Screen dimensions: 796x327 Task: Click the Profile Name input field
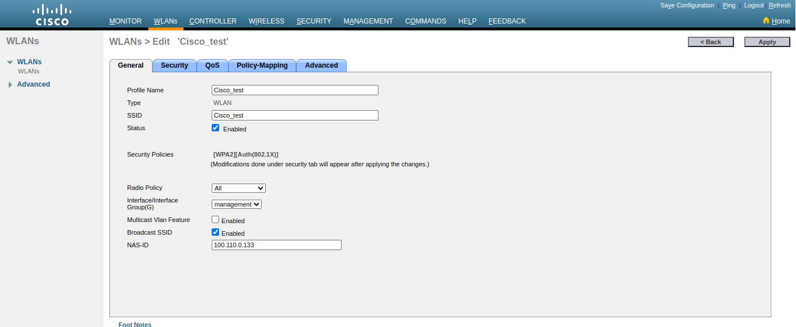[295, 90]
